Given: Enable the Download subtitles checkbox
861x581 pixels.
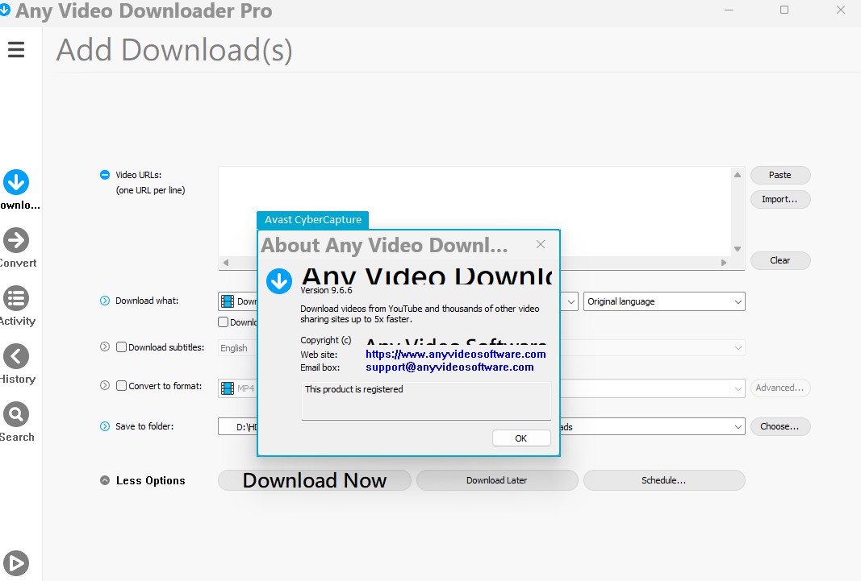Looking at the screenshot, I should coord(121,347).
